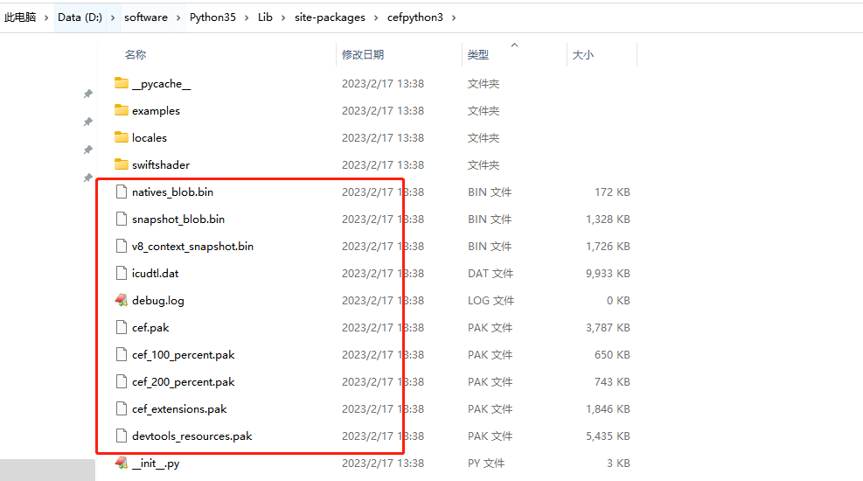The width and height of the screenshot is (863, 481).
Task: Click the cef.pak file icon
Action: click(x=121, y=327)
